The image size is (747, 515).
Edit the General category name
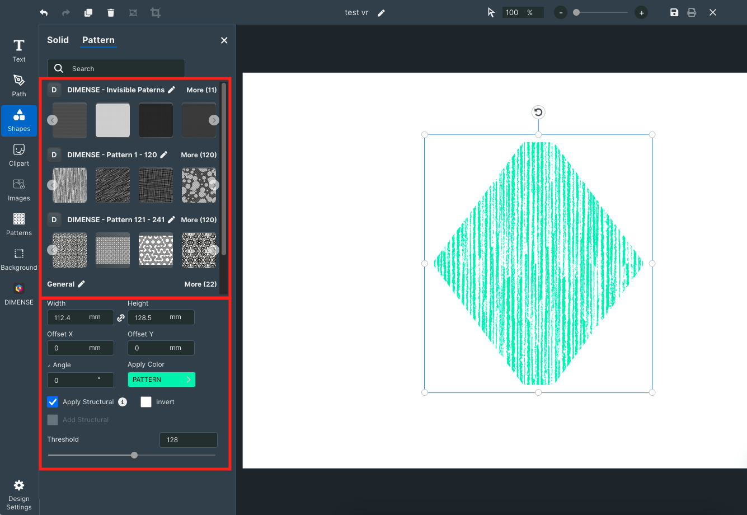tap(81, 284)
